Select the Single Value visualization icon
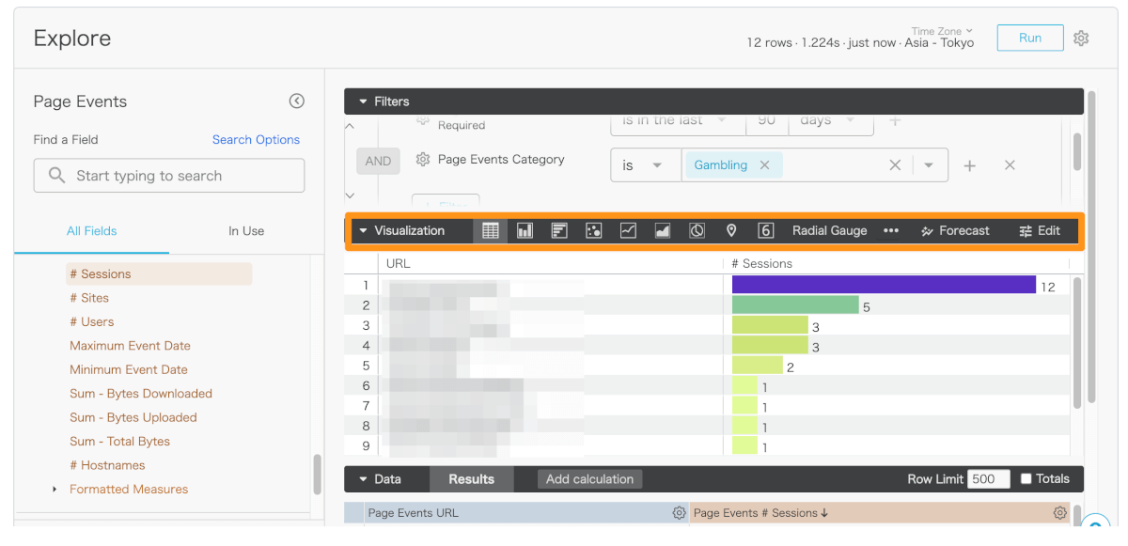The height and width of the screenshot is (546, 1128). (x=765, y=231)
